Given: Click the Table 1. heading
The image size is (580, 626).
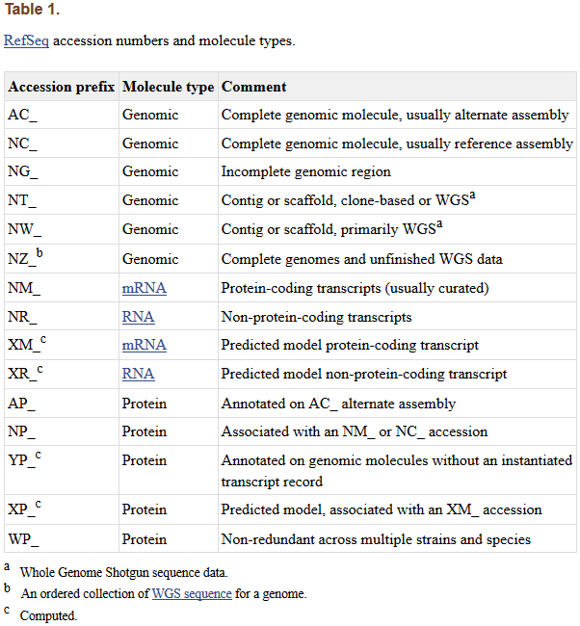Looking at the screenshot, I should coord(32,11).
